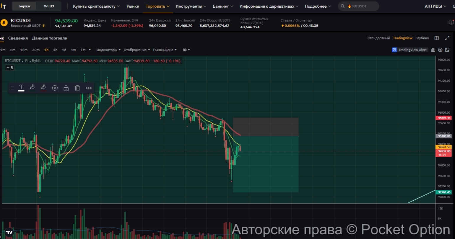Click the TradingView Alert button
455x239 pixels.
click(409, 50)
